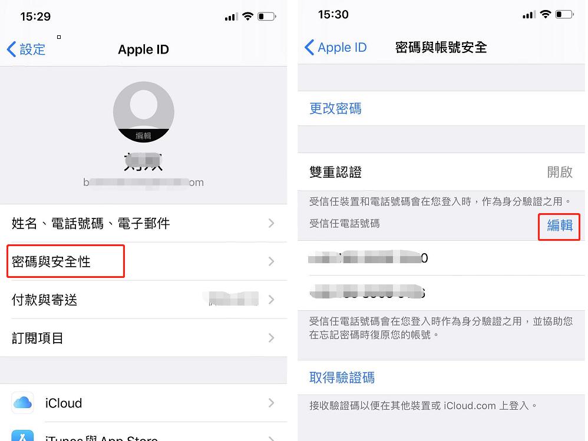Open 雙重認證 status showing 開啟
588x441 pixels.
coord(441,172)
